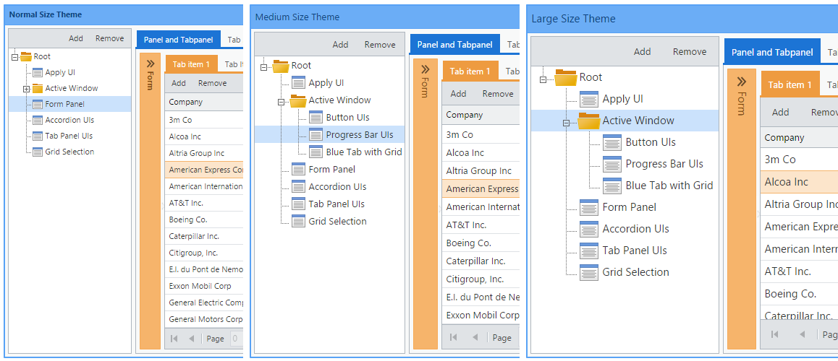Click Apply UI icon in Medium Size Theme

(x=299, y=82)
